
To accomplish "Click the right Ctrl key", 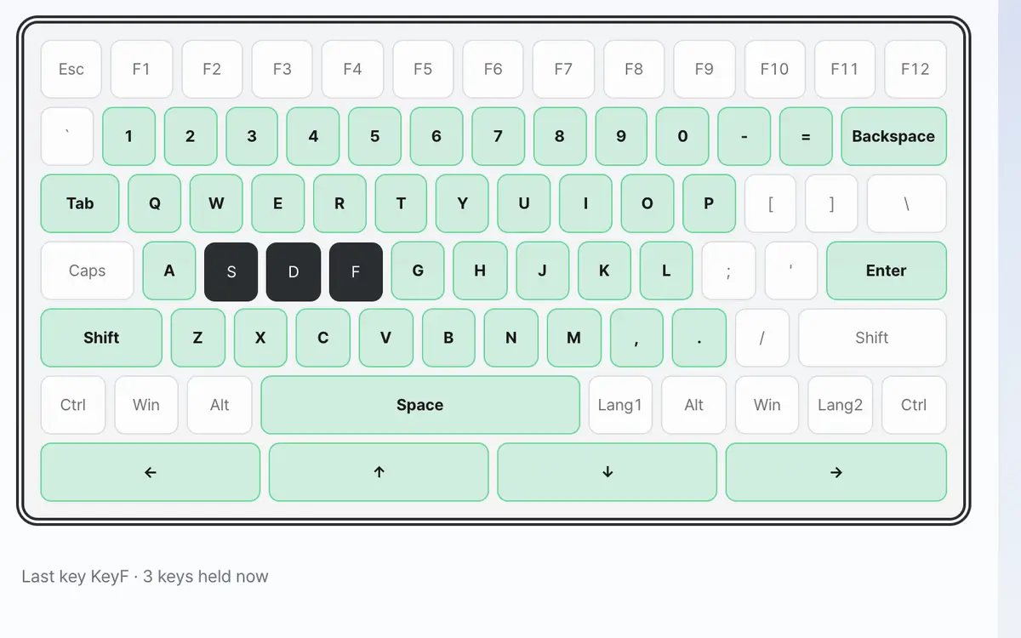I will pyautogui.click(x=914, y=405).
